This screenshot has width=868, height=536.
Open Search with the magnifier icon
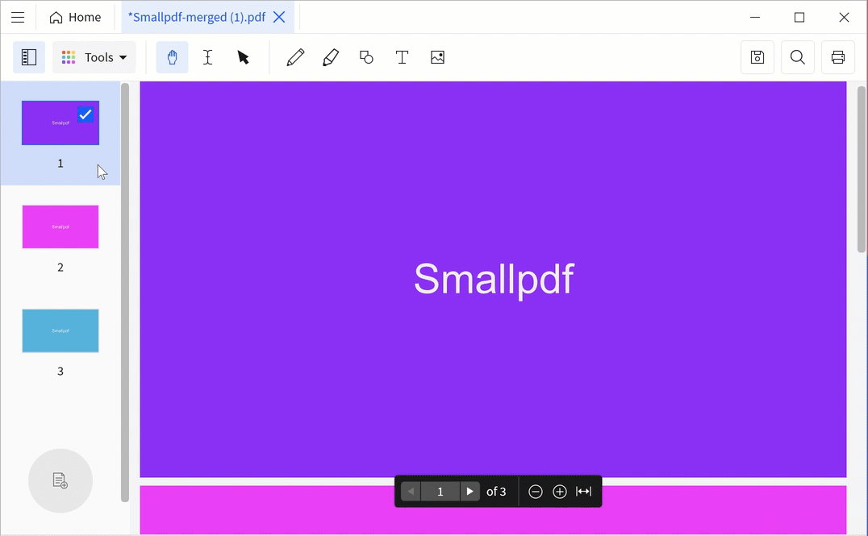[x=798, y=57]
